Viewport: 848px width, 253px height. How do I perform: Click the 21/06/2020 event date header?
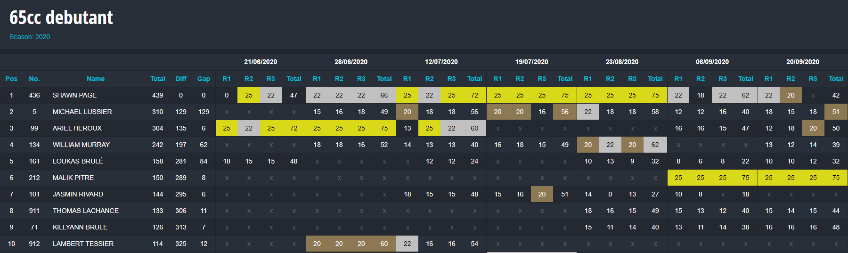coord(261,62)
